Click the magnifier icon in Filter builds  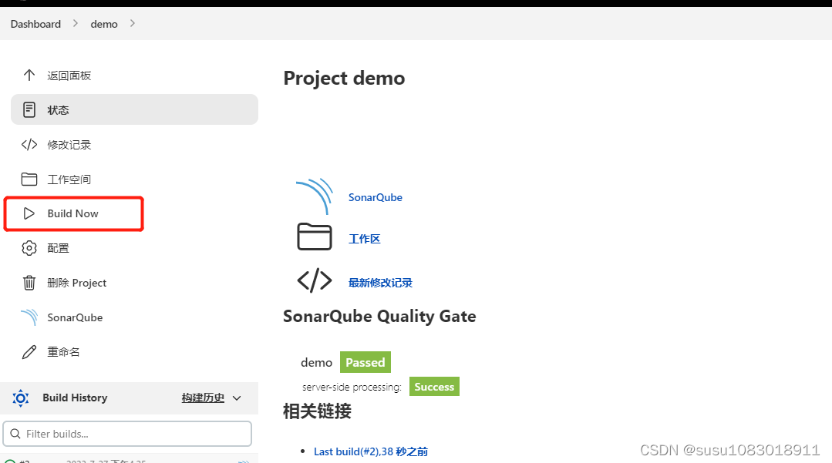pyautogui.click(x=15, y=434)
